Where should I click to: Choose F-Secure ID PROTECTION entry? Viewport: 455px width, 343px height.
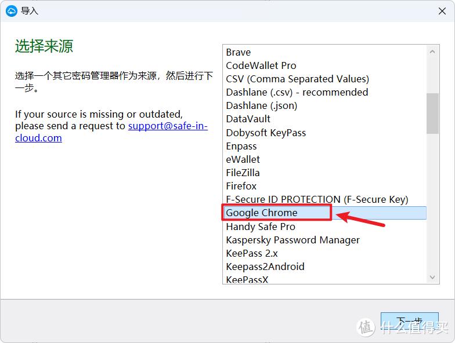317,199
